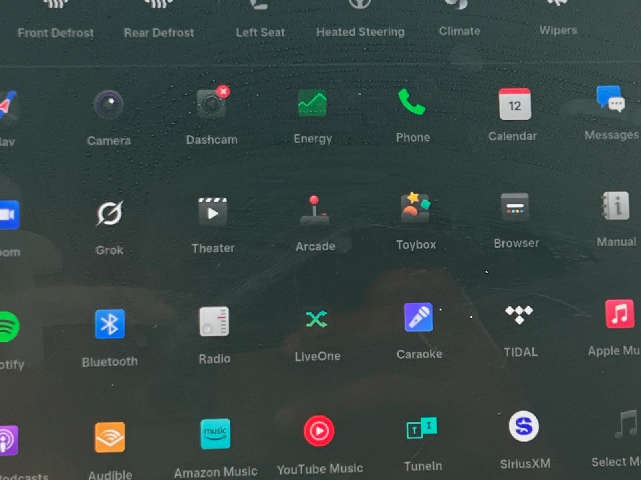Open the Energy app
The height and width of the screenshot is (480, 641).
click(x=313, y=103)
